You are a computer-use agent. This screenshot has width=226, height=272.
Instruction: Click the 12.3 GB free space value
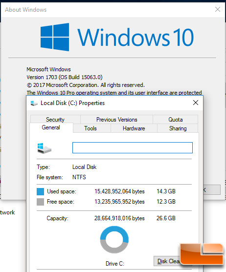click(x=166, y=202)
